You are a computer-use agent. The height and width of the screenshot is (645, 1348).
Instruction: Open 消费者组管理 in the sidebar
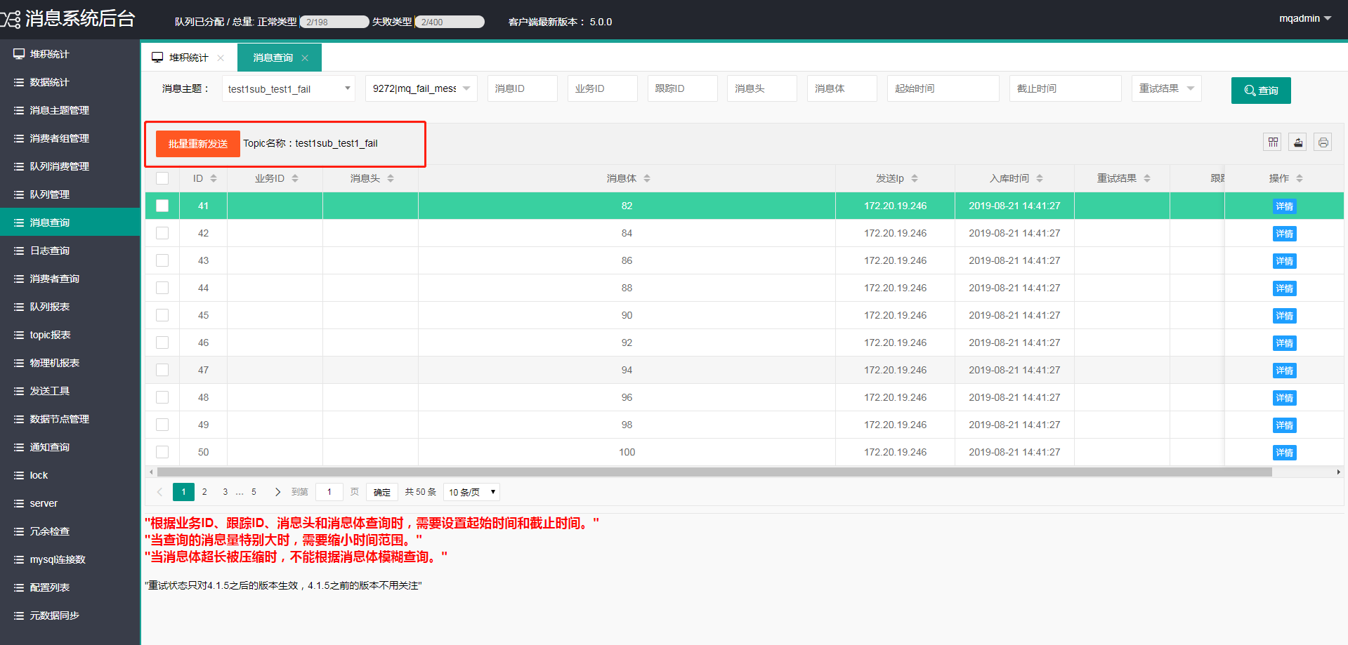(x=70, y=138)
